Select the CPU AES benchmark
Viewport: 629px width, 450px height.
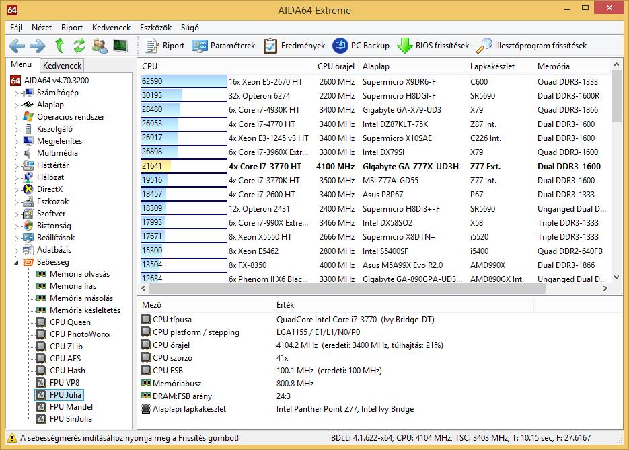[65, 358]
